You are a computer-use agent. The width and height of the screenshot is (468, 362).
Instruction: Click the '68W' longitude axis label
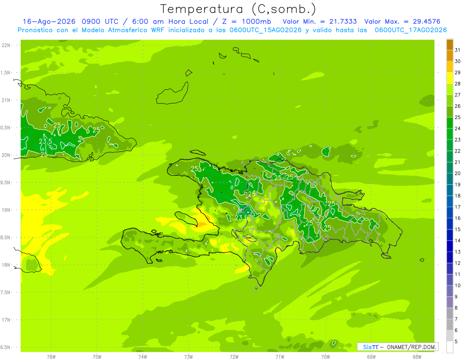click(x=417, y=357)
